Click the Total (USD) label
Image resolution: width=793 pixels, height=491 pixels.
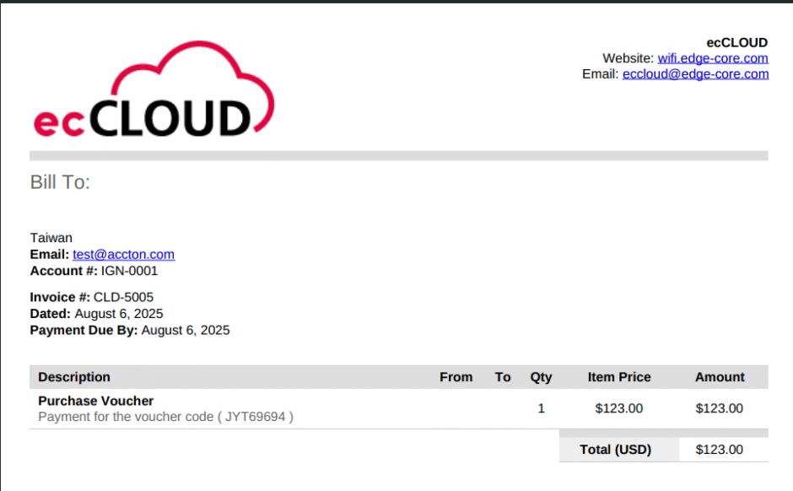tap(615, 450)
